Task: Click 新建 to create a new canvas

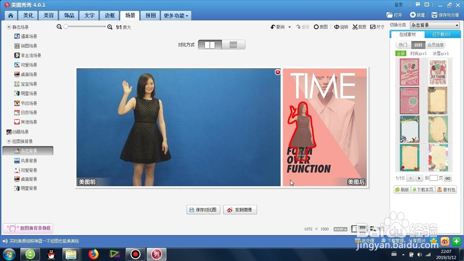Action: tap(417, 15)
